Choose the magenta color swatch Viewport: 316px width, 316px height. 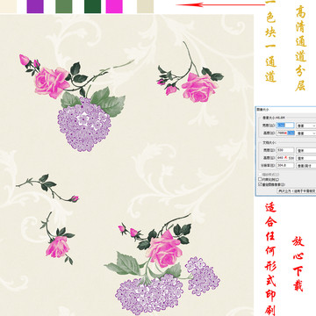(x=114, y=6)
